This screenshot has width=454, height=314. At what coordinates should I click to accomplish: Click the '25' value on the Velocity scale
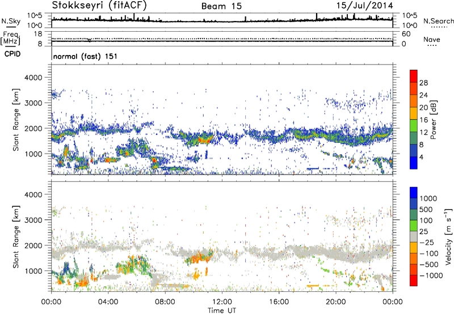[423, 232]
